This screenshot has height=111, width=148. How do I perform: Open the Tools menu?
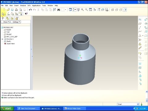pyautogui.click(x=44, y=6)
